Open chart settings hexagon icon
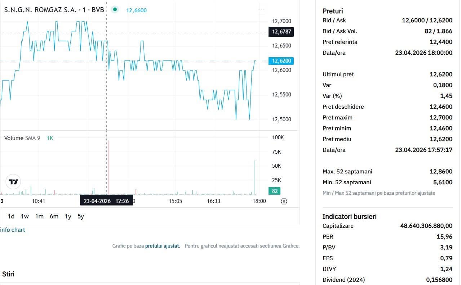This screenshot has width=461, height=285. tap(284, 201)
